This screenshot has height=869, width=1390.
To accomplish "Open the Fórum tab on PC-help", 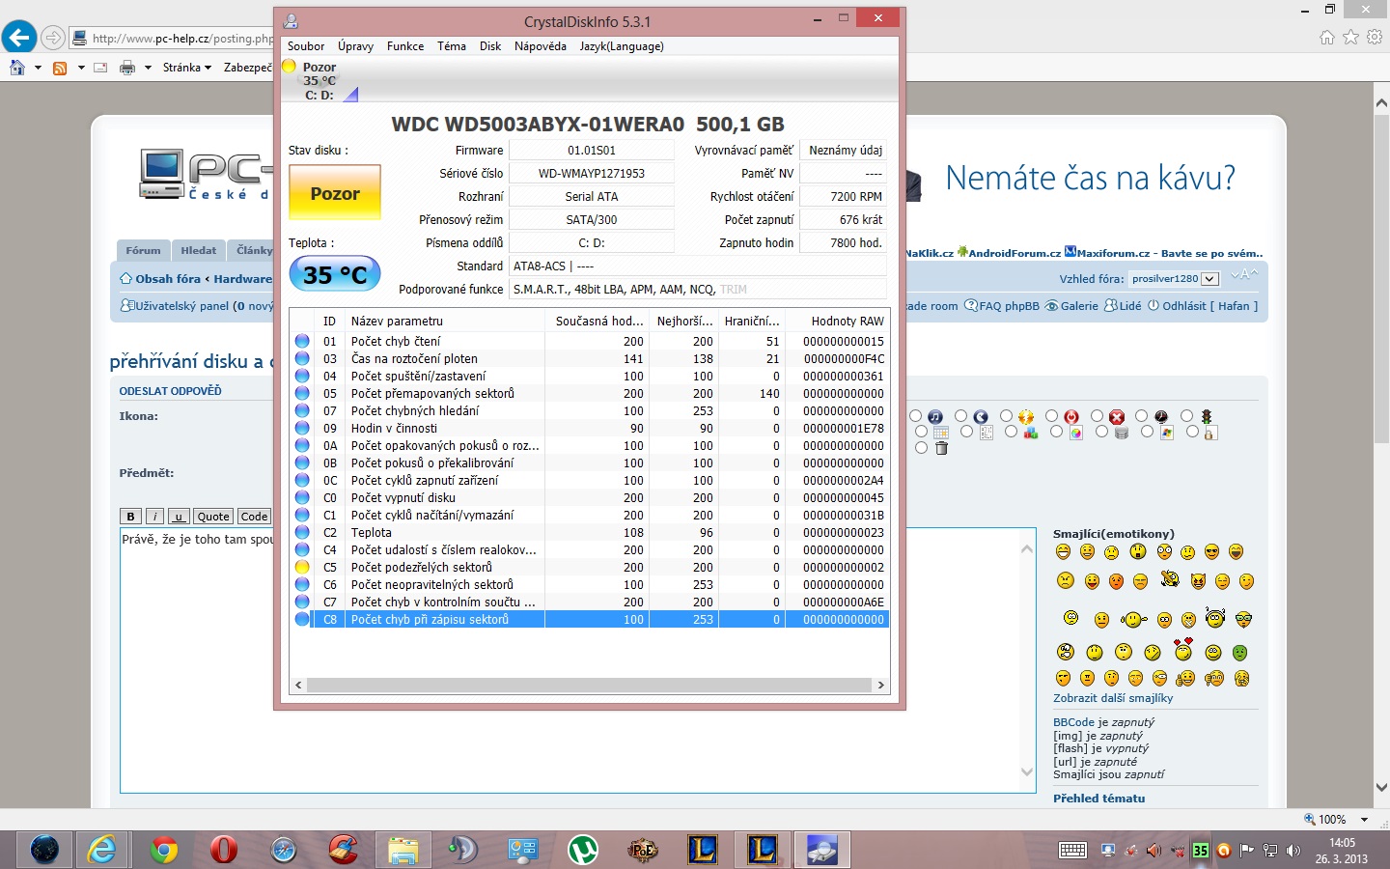I will [143, 250].
